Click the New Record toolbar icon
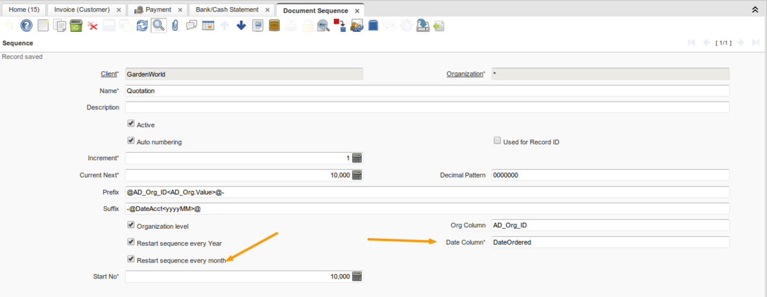This screenshot has height=297, width=767. 43,26
